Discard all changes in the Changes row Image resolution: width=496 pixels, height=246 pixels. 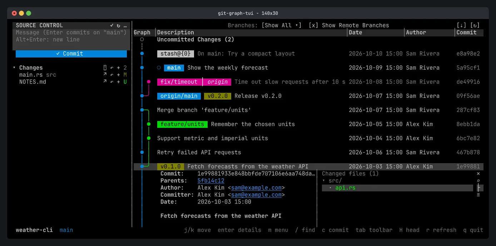pos(111,68)
